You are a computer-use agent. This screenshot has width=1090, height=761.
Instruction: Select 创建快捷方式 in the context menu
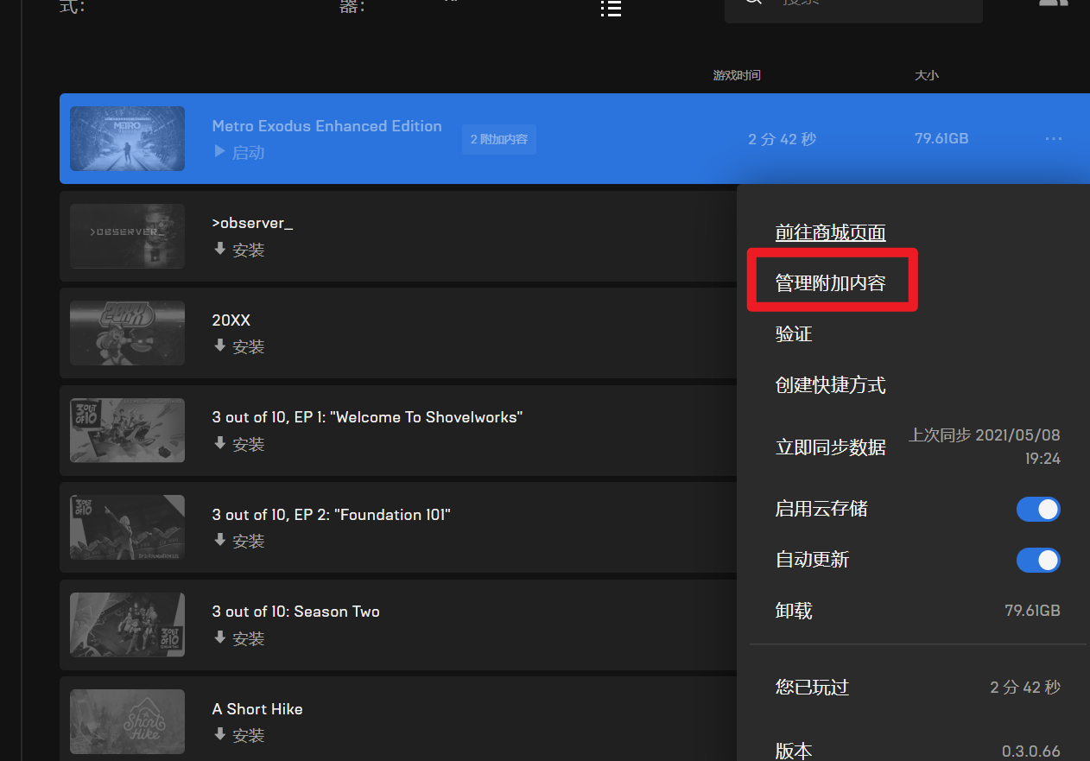831,384
